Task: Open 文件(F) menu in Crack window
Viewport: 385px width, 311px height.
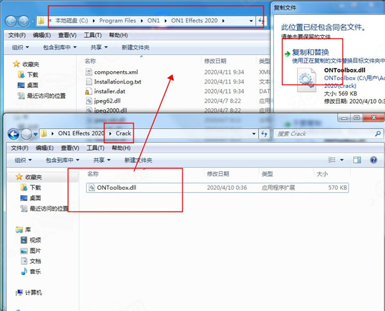Action: [x=20, y=148]
